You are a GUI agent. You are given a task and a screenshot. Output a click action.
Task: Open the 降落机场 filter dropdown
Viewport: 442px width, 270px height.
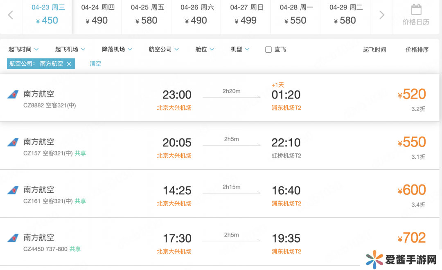(117, 49)
